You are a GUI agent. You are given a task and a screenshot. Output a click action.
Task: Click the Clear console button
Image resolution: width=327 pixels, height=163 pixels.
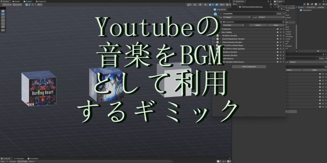click(3, 161)
